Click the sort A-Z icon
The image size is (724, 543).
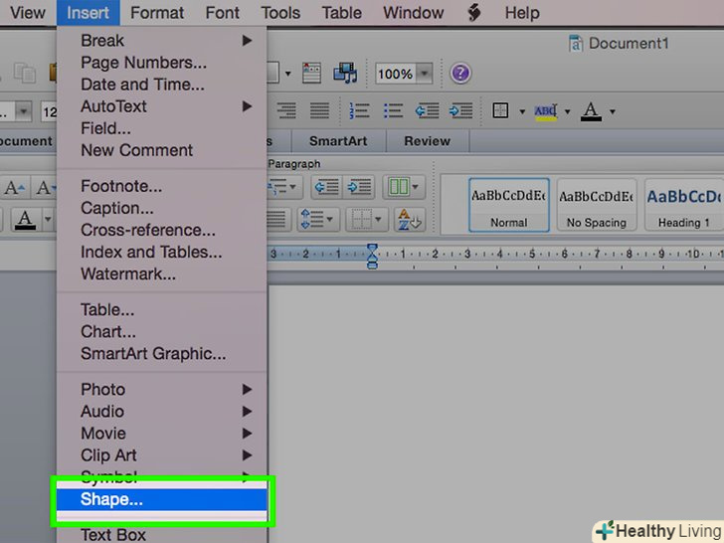click(407, 219)
